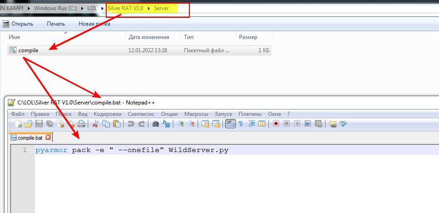Click line number 1 in editor margin

(24, 150)
